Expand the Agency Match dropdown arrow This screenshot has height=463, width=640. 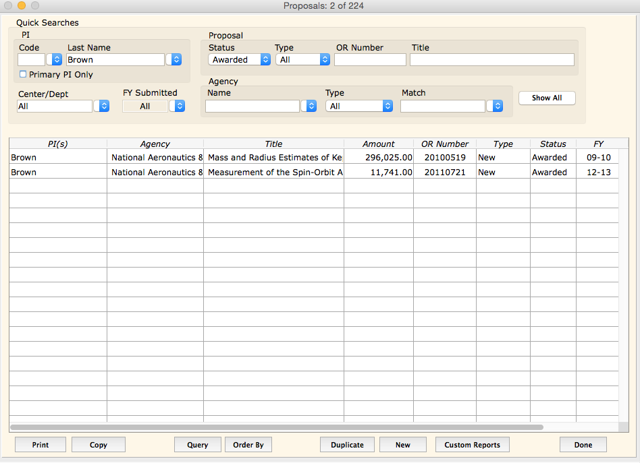pyautogui.click(x=497, y=106)
